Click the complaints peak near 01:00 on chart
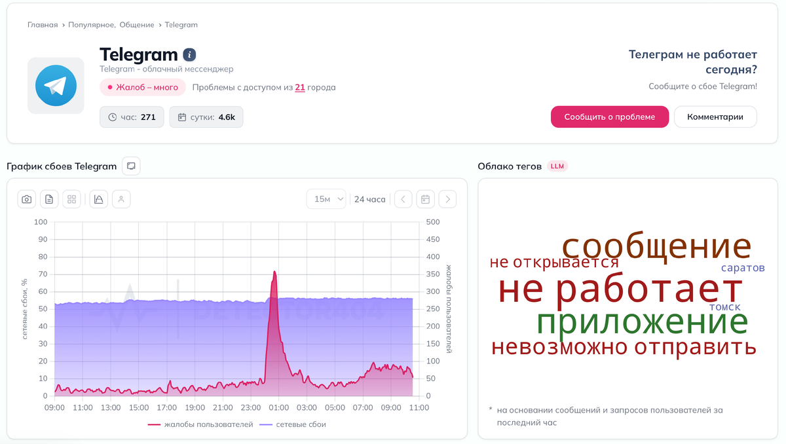The image size is (786, 444). (274, 271)
